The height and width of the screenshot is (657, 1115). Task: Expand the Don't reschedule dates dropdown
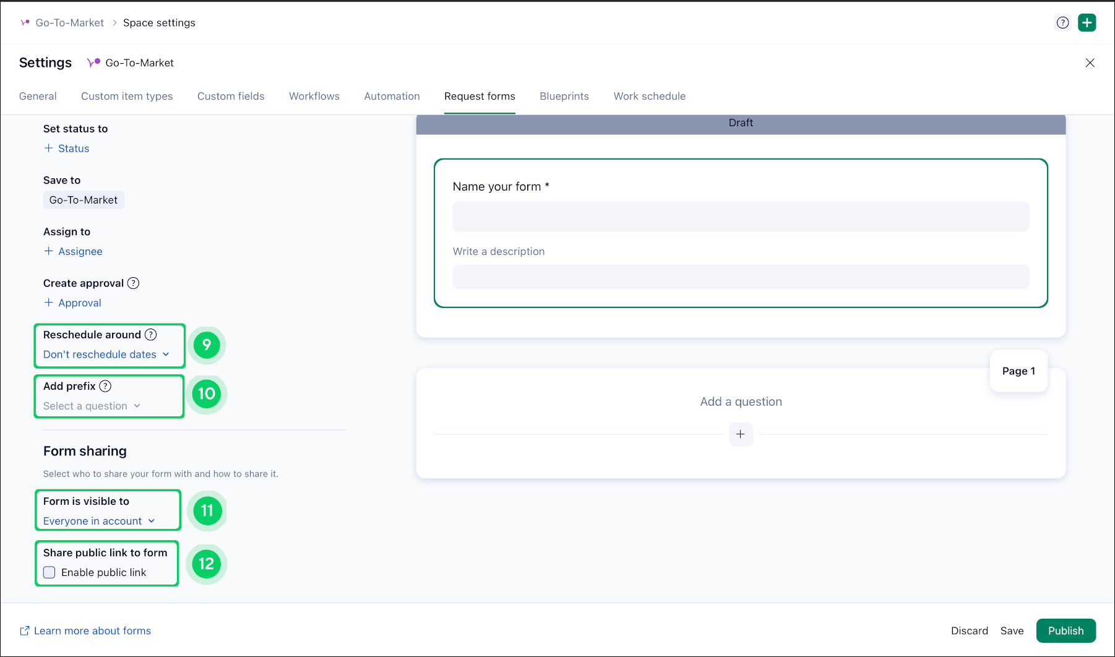click(106, 354)
